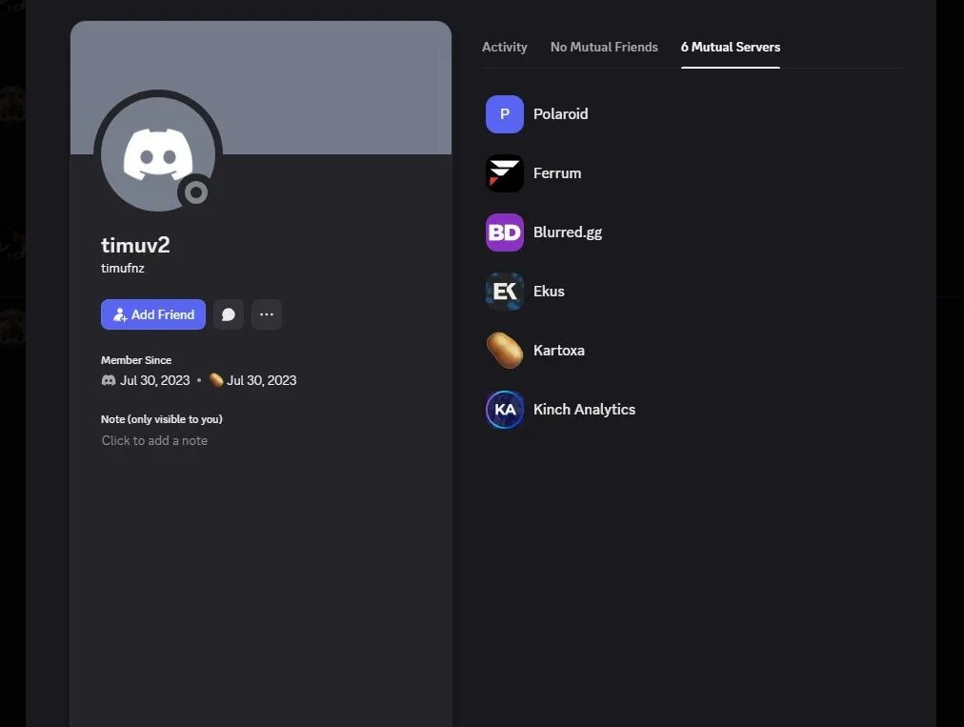Click the display name timuv2

[135, 246]
